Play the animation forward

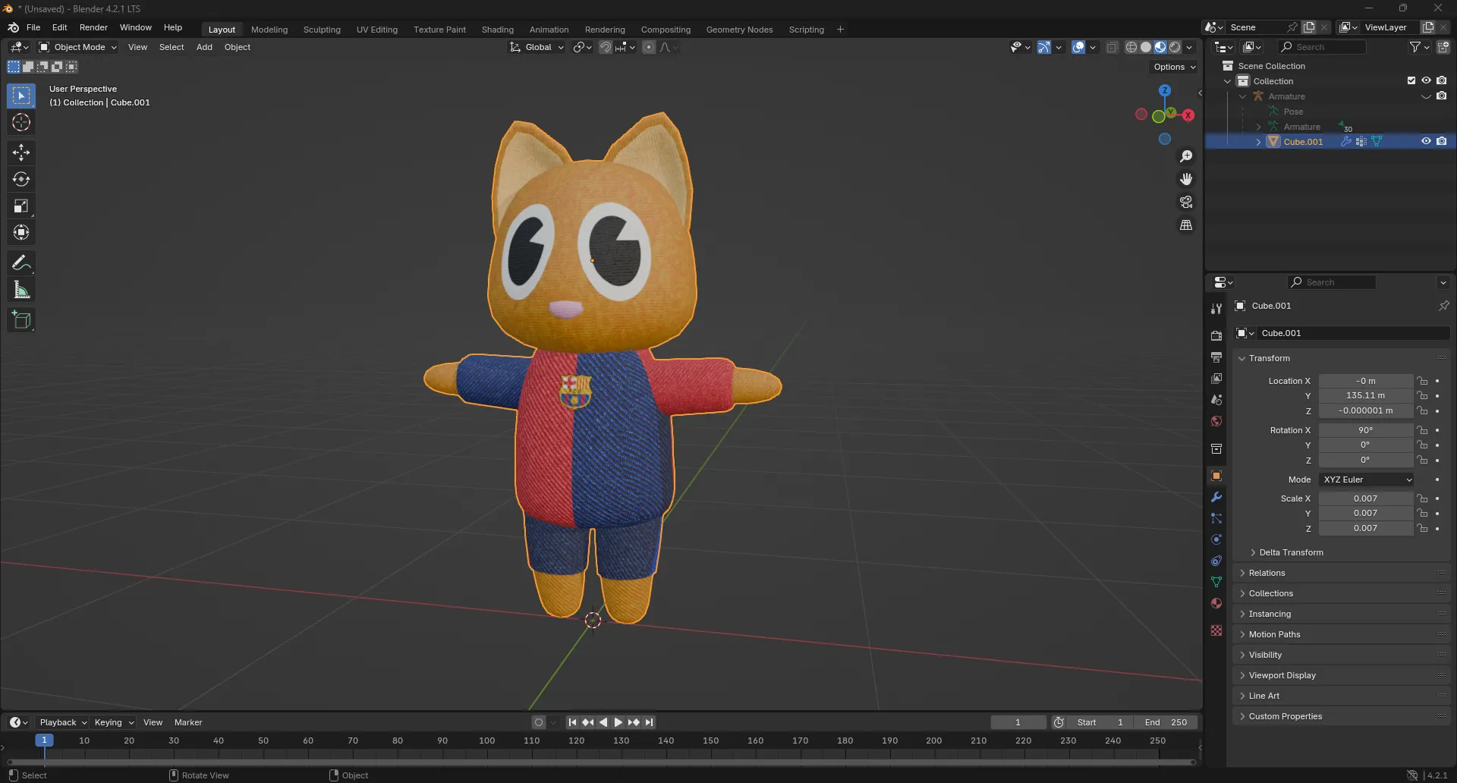pyautogui.click(x=618, y=722)
